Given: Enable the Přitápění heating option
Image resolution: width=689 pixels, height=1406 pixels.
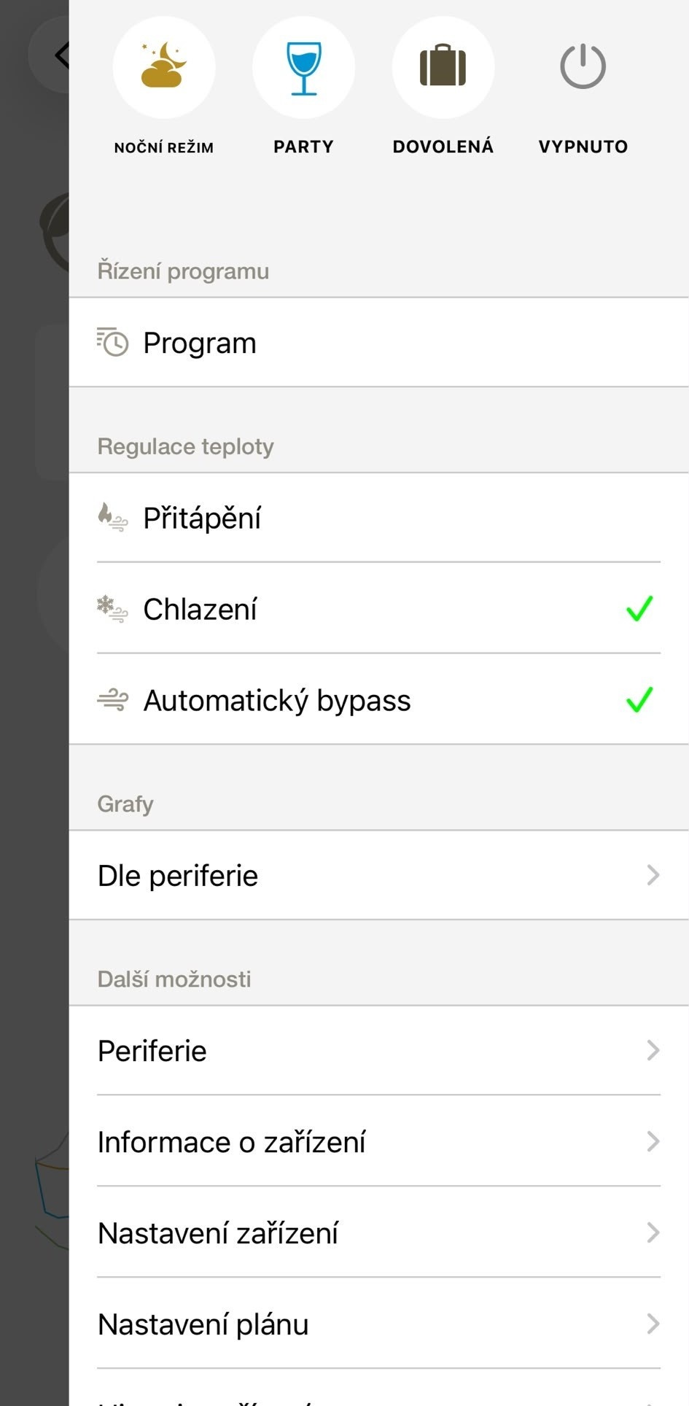Looking at the screenshot, I should [379, 518].
